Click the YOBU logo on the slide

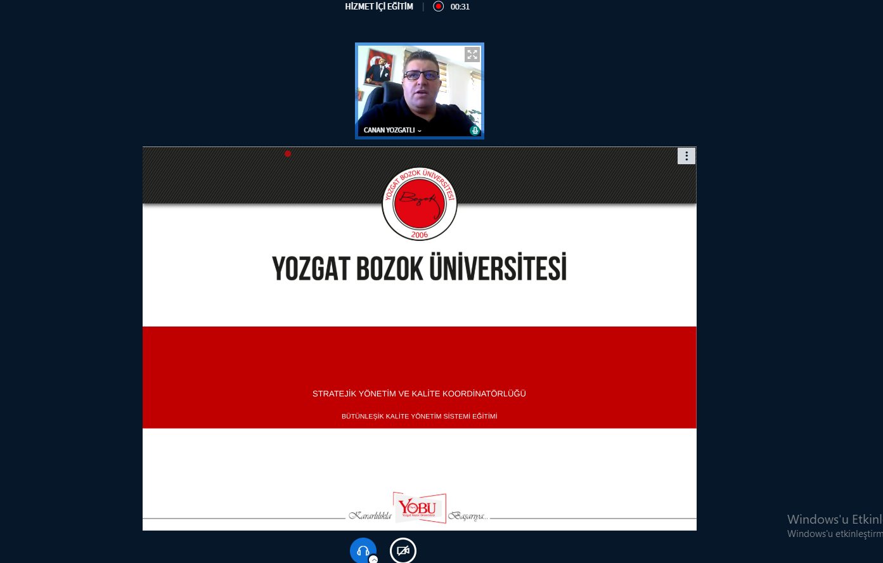pos(420,508)
